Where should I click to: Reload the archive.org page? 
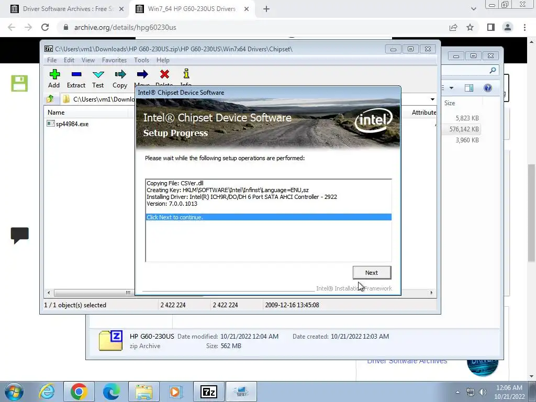[45, 27]
